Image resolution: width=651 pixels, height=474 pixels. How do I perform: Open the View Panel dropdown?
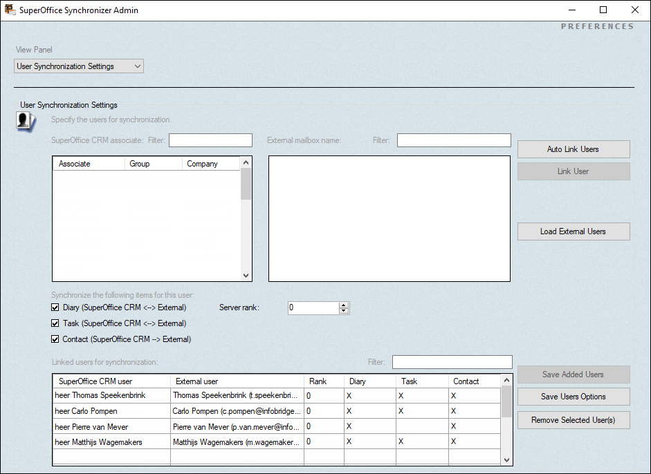79,66
